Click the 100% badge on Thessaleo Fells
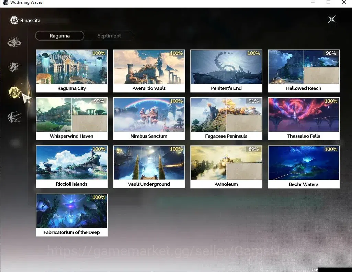Screen dimensions: 352x272 (331, 101)
